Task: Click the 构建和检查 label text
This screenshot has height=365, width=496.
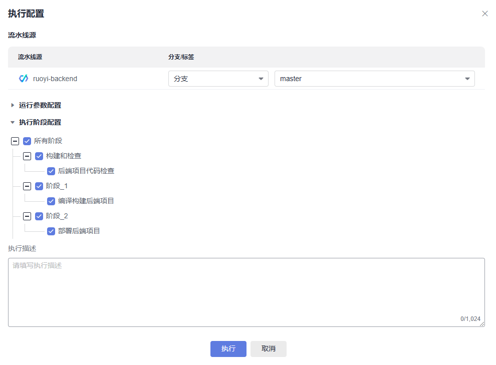Action: tap(64, 156)
